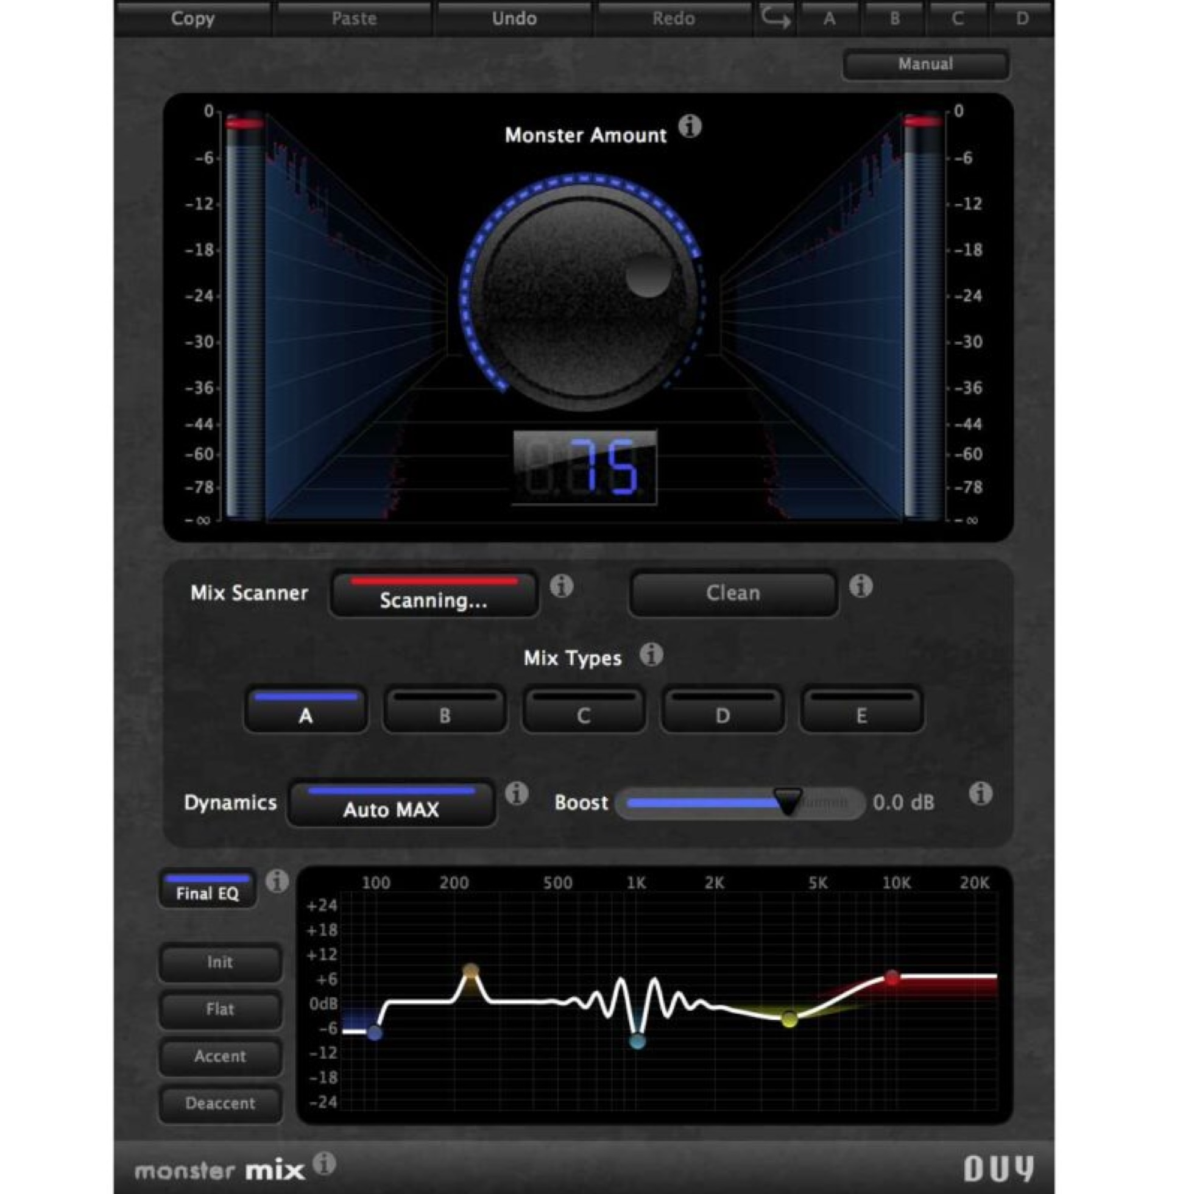The height and width of the screenshot is (1194, 1194).
Task: Click Undo in top bar
Action: click(x=514, y=18)
